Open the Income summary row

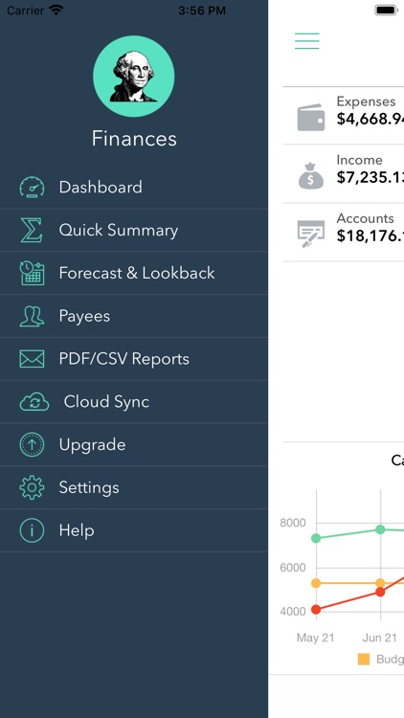pyautogui.click(x=344, y=173)
